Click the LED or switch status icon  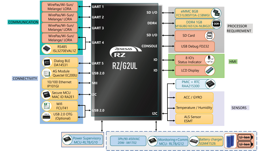pyautogui.click(x=210, y=60)
